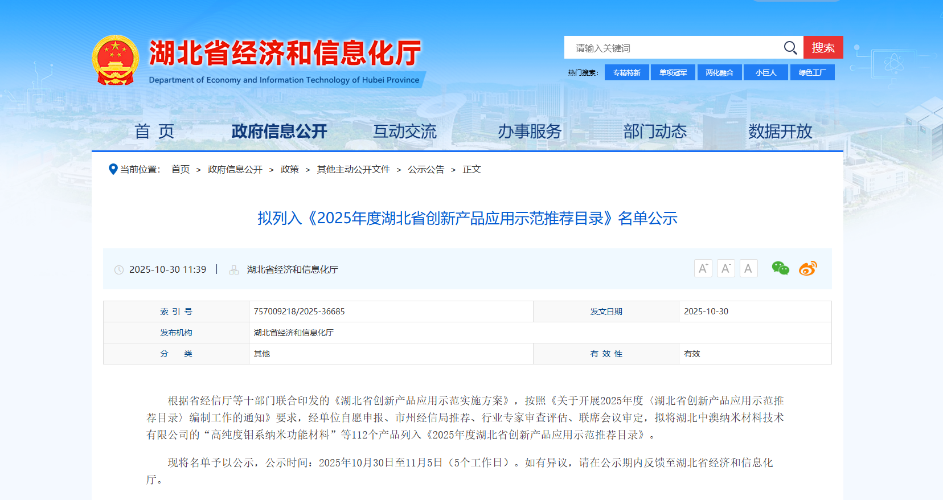Open 办事服务 navigation item
943x500 pixels.
coord(530,132)
